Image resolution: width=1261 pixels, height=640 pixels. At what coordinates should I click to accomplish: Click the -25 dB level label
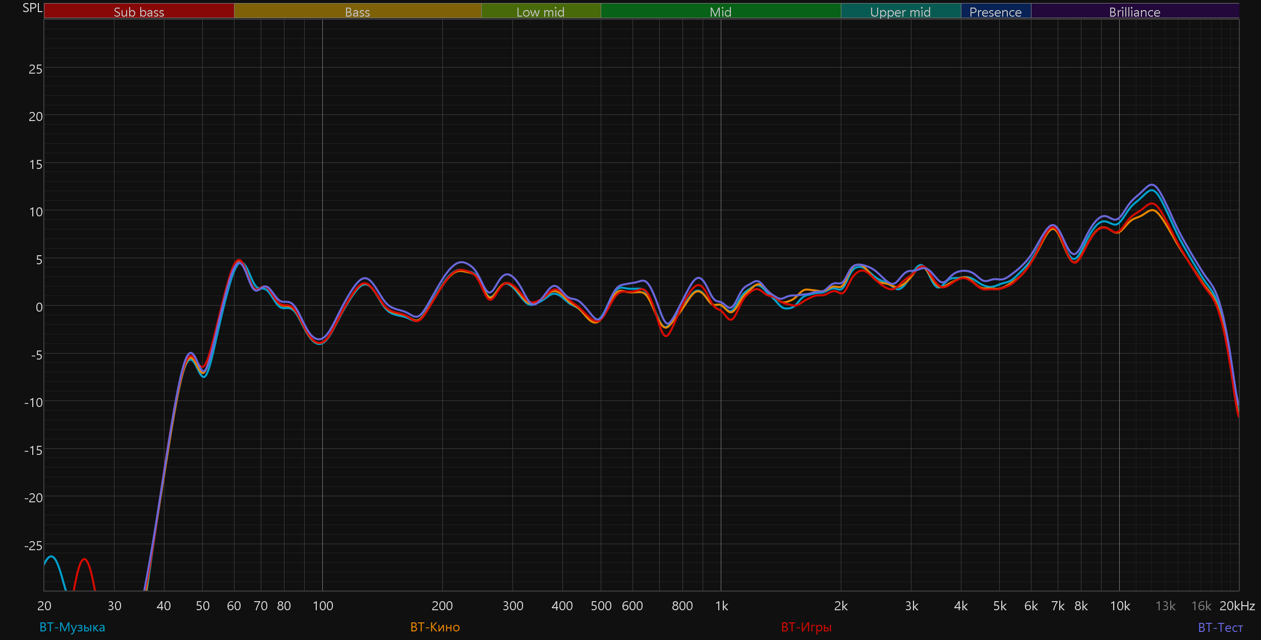click(x=33, y=545)
